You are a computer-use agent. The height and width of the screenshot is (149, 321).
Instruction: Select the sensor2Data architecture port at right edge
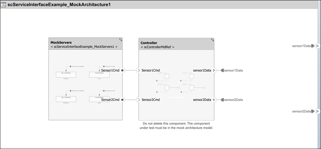(x=317, y=111)
